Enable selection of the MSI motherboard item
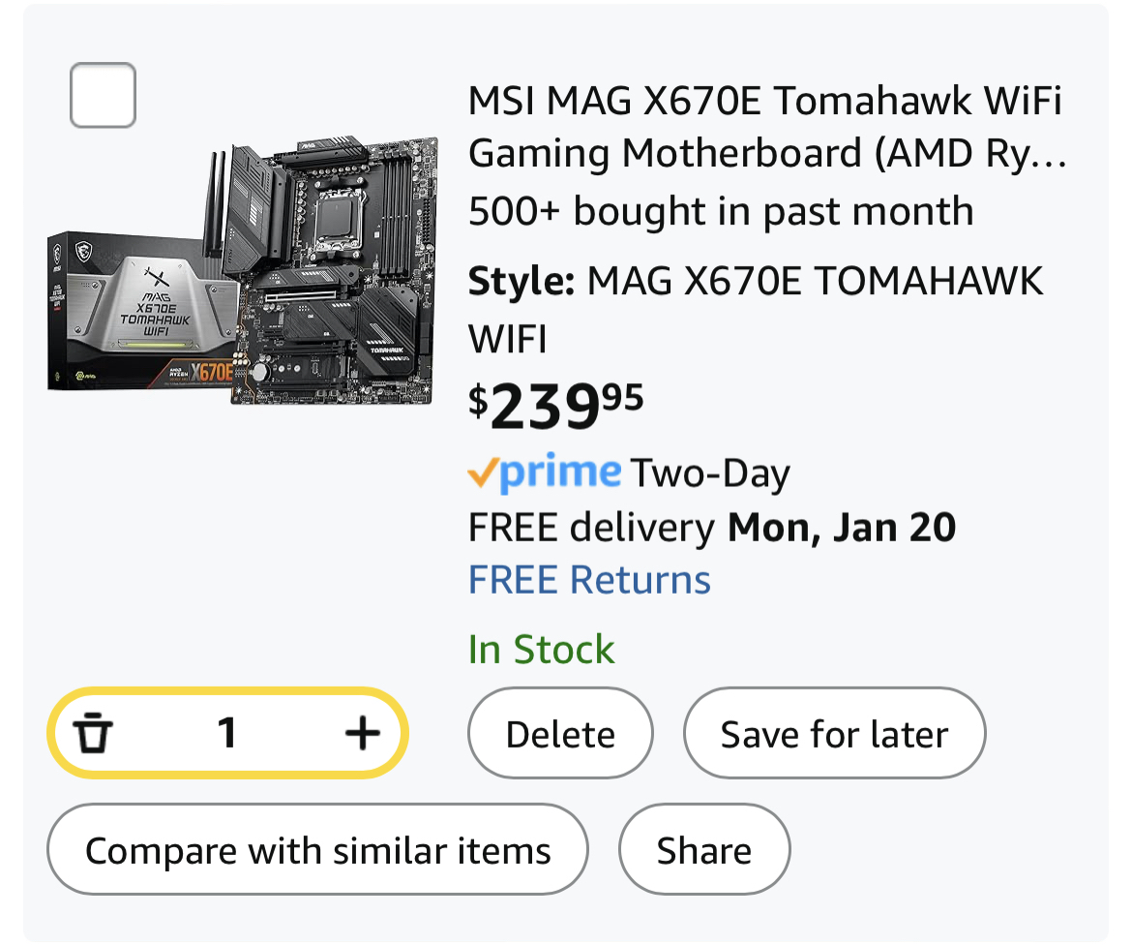This screenshot has height=945, width=1132. point(103,95)
